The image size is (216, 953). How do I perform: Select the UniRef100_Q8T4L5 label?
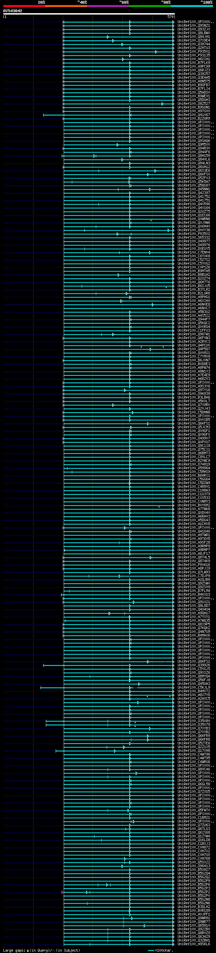pos(193,557)
